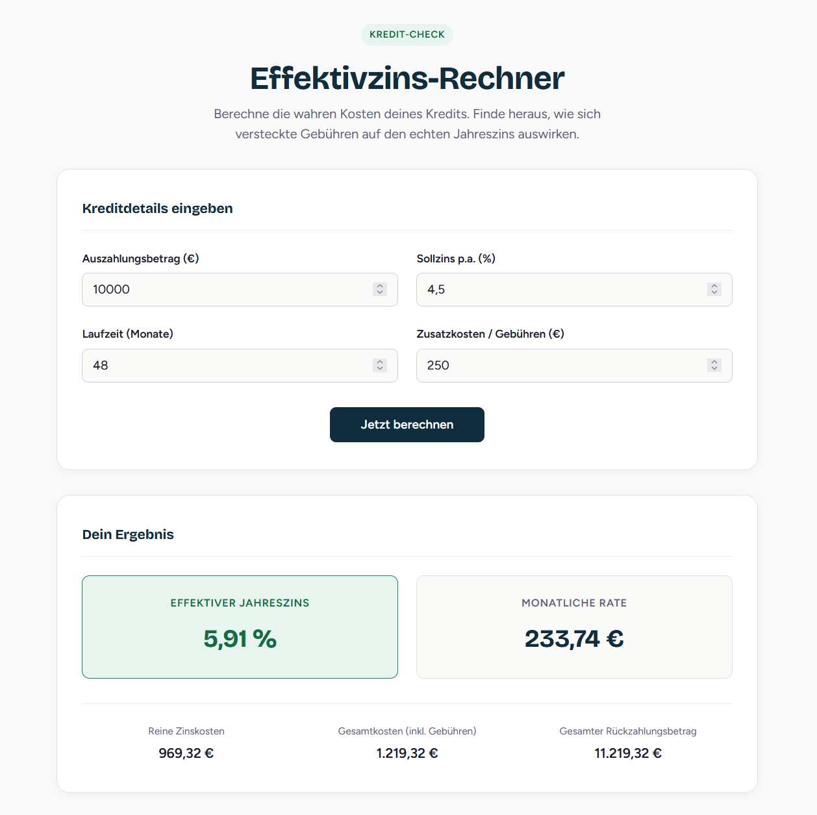Select the Monatliche Rate card
Image resolution: width=817 pixels, height=815 pixels.
[573, 627]
